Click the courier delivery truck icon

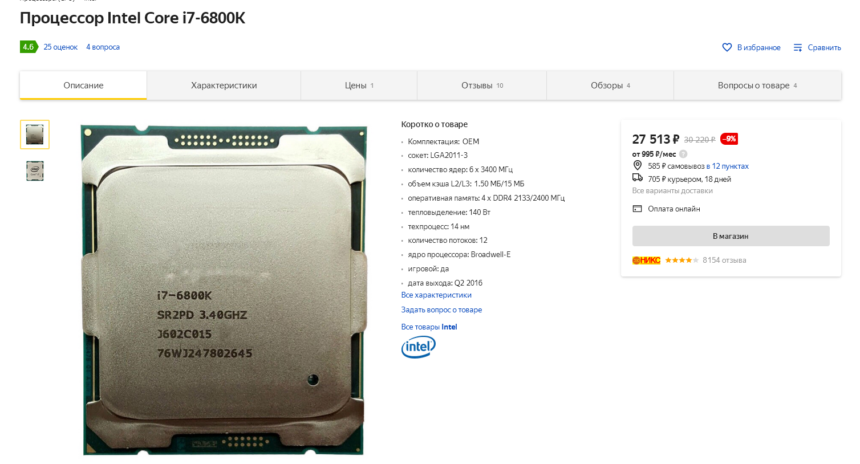tap(638, 178)
